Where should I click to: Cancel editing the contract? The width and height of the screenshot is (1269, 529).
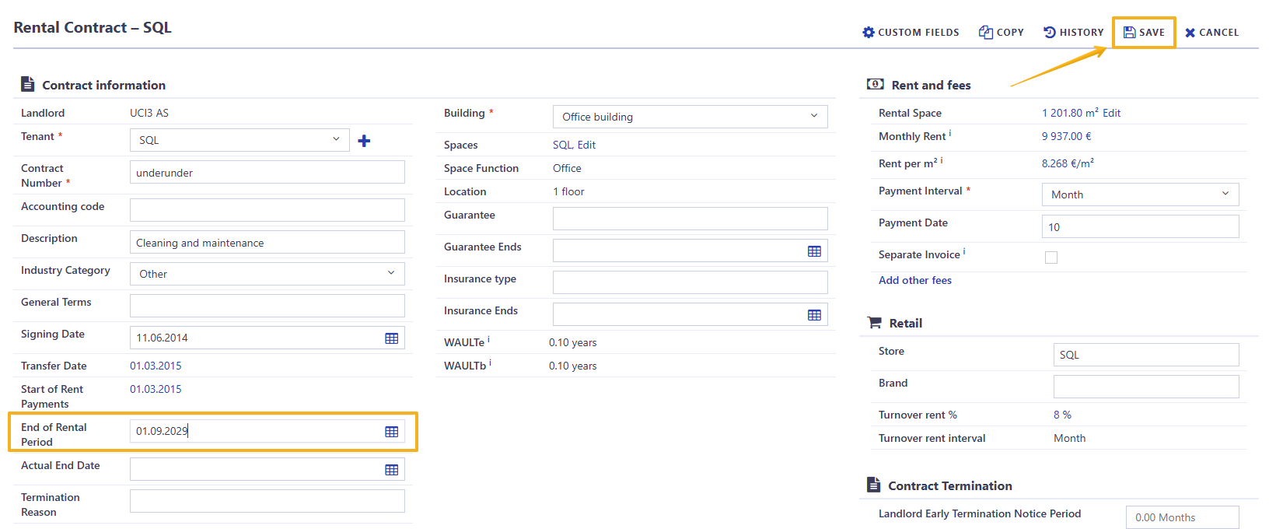(1211, 32)
